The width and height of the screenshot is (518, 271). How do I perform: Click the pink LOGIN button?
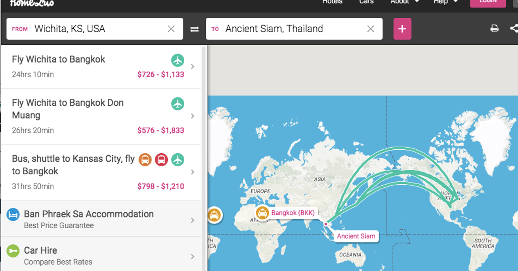488,3
